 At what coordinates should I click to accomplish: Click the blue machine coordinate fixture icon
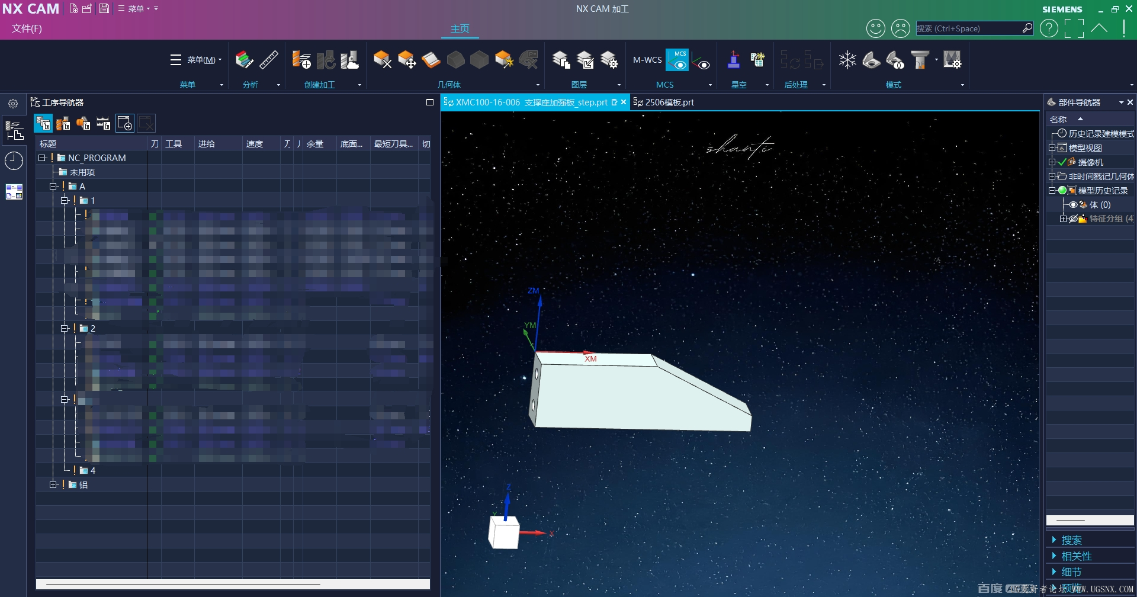tap(734, 60)
